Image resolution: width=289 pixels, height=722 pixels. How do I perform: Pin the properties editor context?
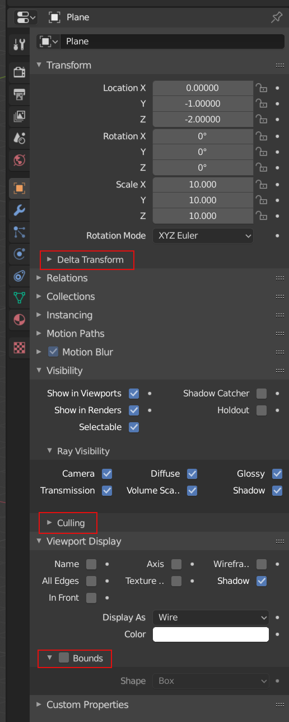pyautogui.click(x=277, y=17)
